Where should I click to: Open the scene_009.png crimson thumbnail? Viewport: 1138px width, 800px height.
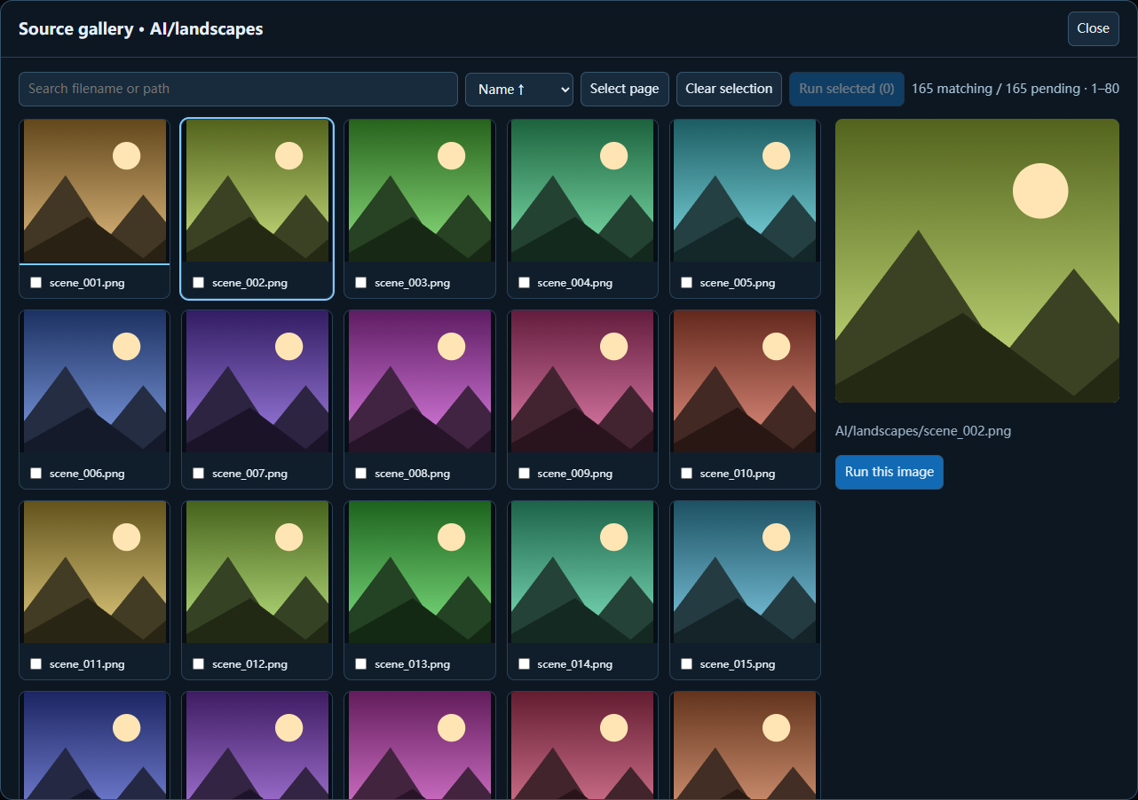582,381
